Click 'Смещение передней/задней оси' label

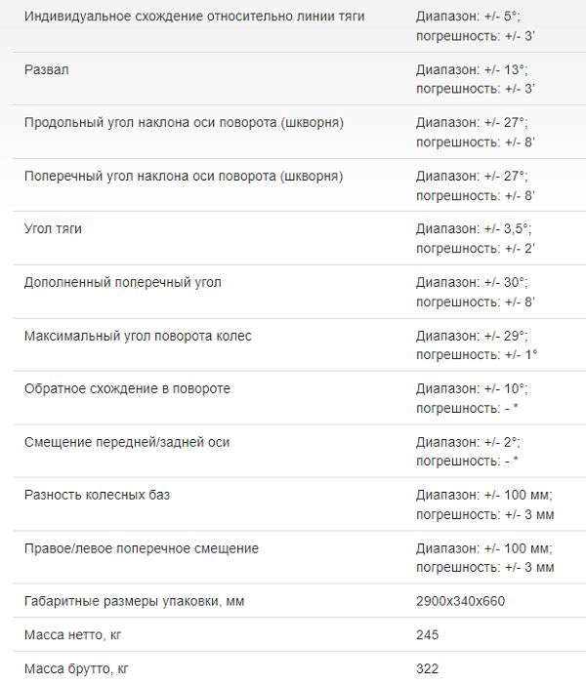point(127,442)
